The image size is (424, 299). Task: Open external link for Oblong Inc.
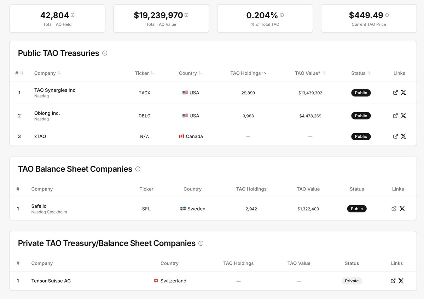(395, 116)
